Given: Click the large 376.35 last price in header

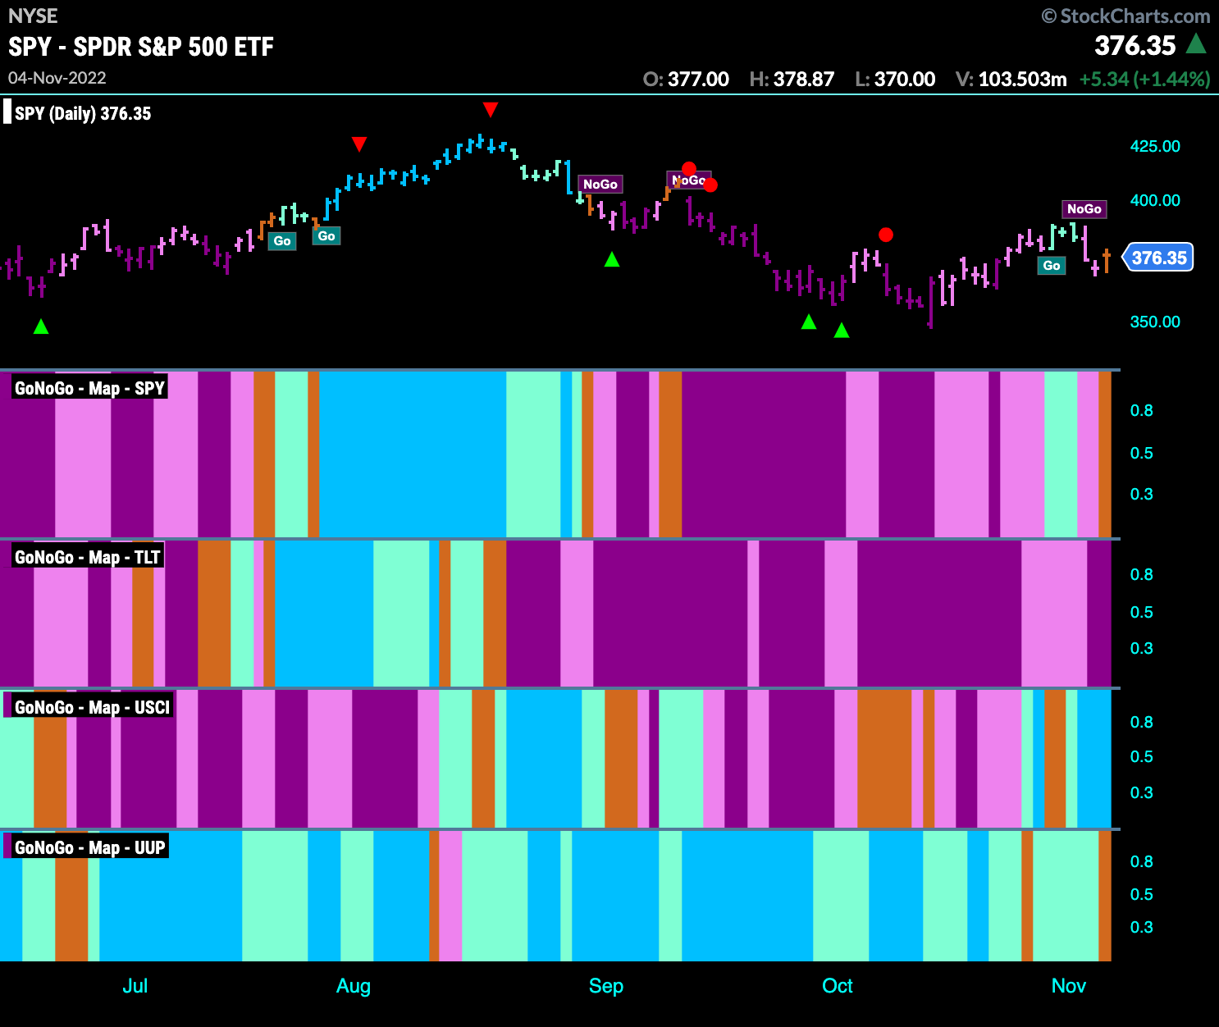Looking at the screenshot, I should coord(1135,45).
